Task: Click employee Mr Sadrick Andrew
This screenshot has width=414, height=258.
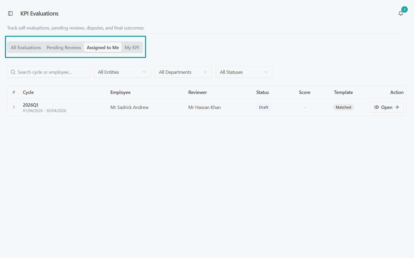Action: [129, 107]
